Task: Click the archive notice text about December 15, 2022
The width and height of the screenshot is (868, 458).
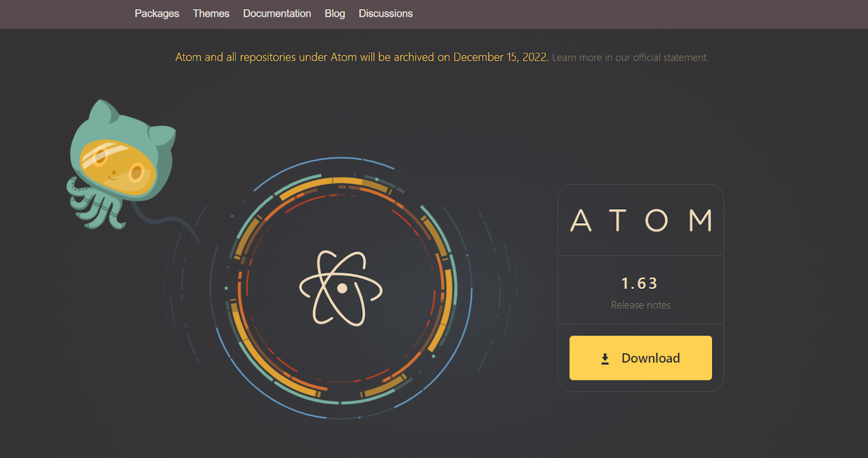Action: tap(362, 57)
